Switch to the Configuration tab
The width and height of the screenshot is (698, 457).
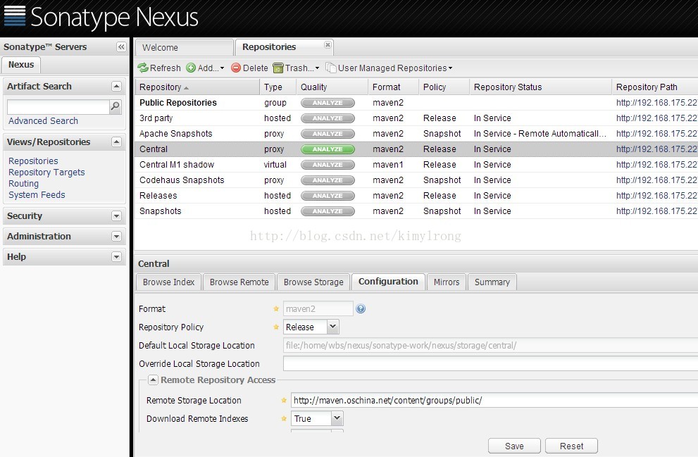(x=388, y=282)
